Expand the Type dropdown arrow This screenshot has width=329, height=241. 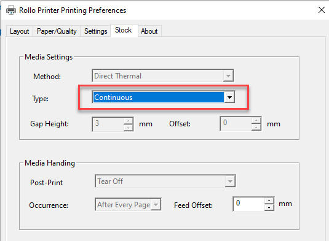[x=229, y=98]
